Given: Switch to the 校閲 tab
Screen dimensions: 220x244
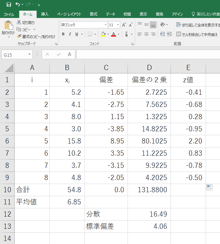Looking at the screenshot, I should [x=127, y=14].
